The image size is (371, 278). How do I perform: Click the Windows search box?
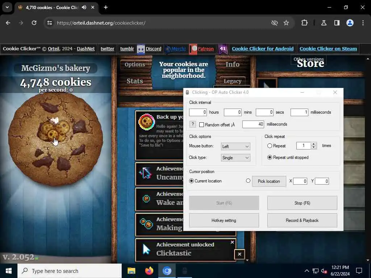pos(70,271)
